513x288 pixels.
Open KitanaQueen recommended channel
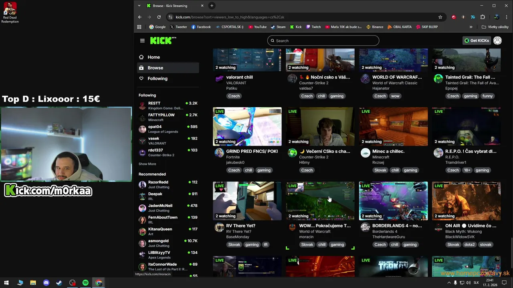(x=168, y=231)
